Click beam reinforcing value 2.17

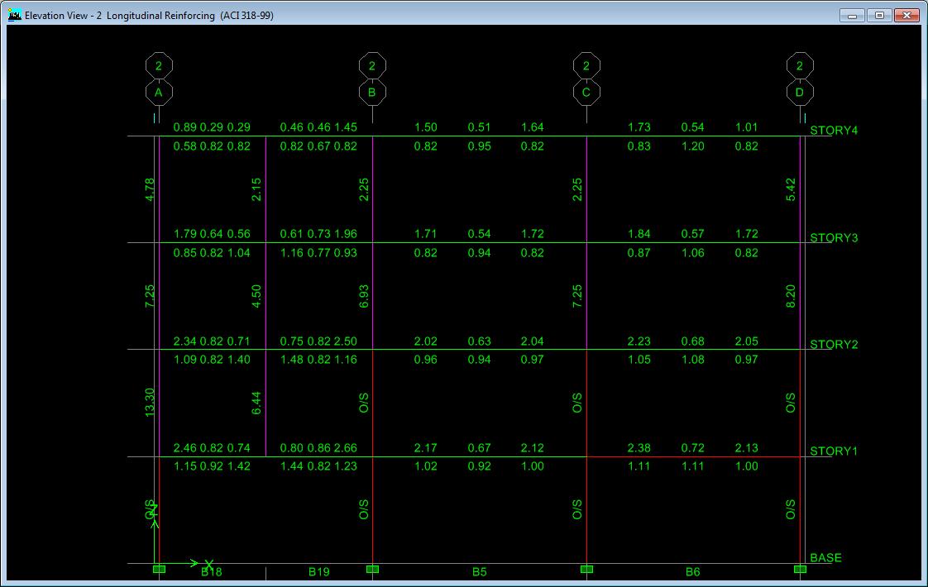(425, 448)
